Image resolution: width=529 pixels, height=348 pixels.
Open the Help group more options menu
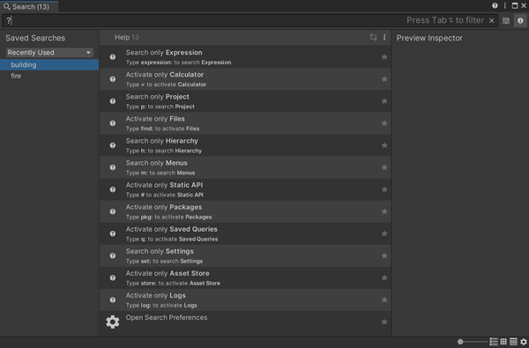[384, 37]
